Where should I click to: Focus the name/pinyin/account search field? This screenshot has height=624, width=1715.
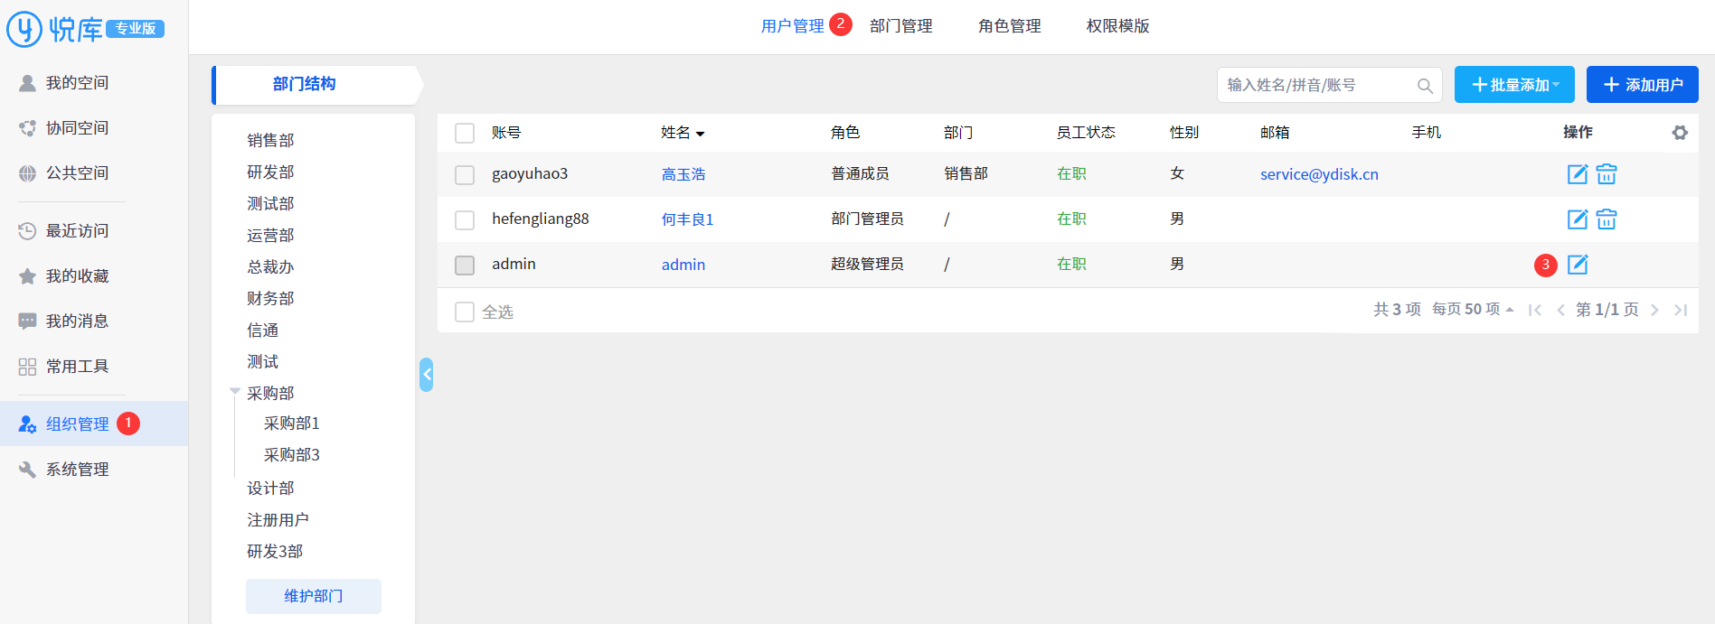tap(1315, 85)
